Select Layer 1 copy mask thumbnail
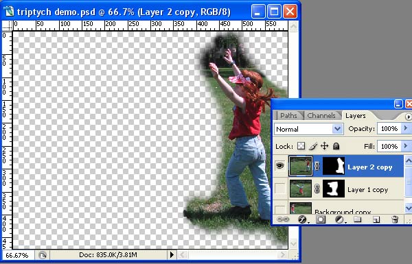This screenshot has width=412, height=264. click(x=334, y=189)
